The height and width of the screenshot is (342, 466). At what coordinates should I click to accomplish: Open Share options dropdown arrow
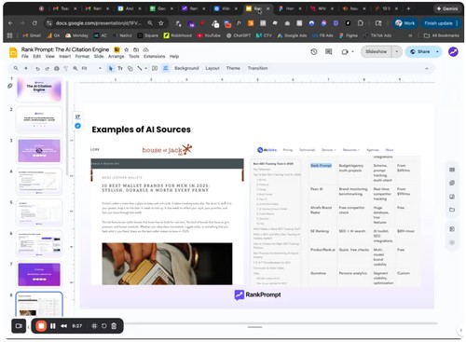[437, 52]
